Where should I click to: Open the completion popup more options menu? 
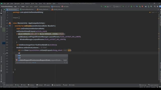tap(67, 62)
